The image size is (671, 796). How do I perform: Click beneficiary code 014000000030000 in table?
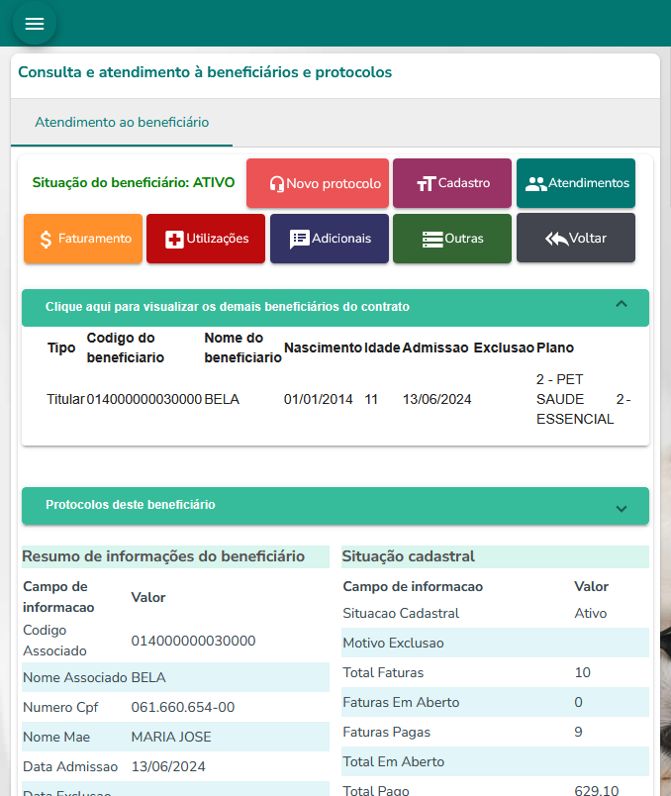(x=144, y=400)
